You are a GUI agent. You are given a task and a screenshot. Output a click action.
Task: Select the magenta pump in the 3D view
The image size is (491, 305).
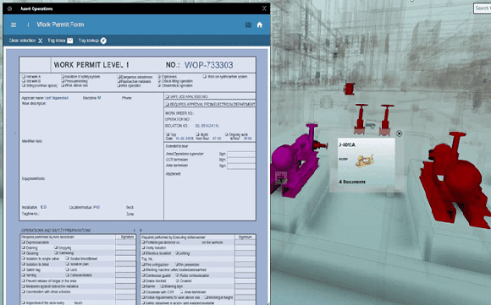click(x=294, y=162)
